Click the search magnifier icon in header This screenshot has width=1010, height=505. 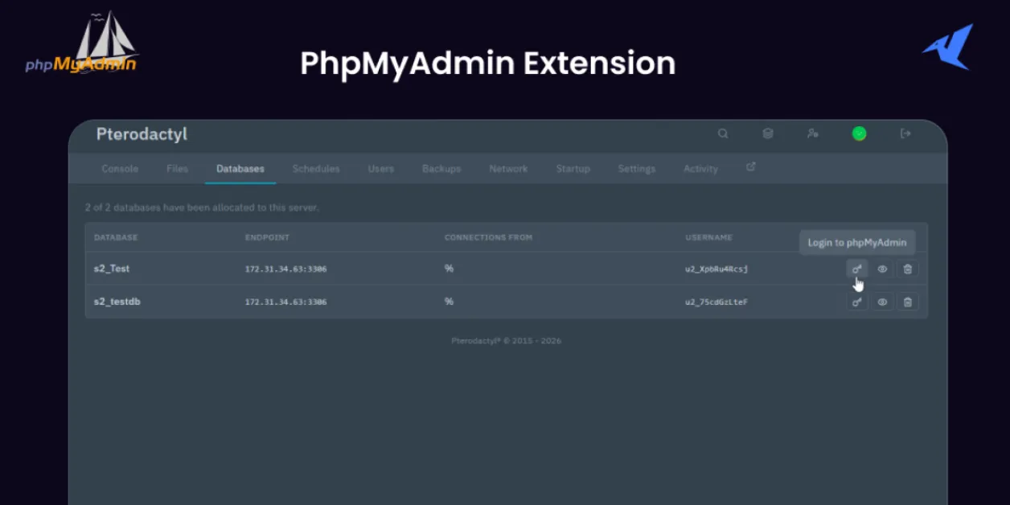723,133
